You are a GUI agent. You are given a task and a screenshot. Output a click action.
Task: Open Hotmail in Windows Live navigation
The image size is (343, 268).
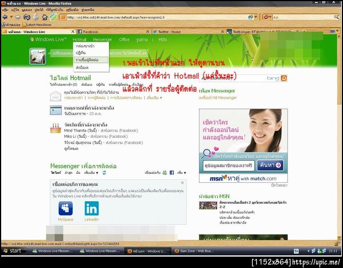coord(79,39)
